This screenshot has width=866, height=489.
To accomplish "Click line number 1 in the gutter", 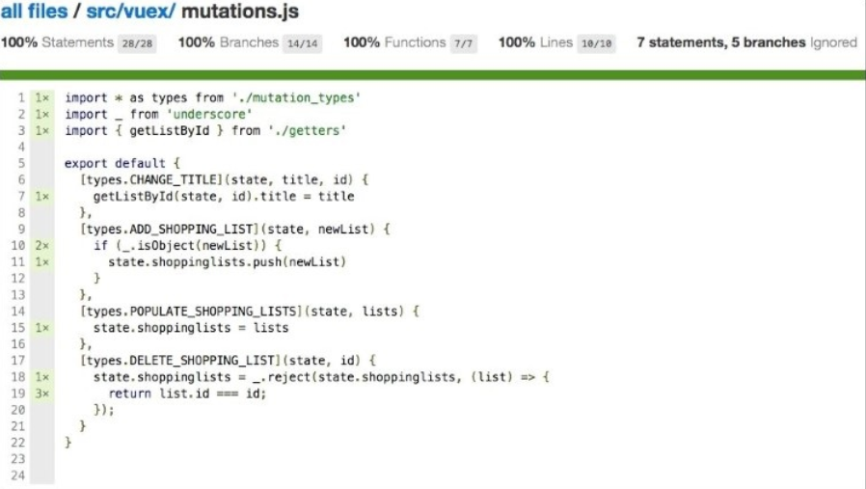I will point(20,97).
